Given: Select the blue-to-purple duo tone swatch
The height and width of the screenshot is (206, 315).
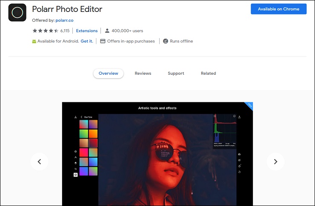Looking at the screenshot, I should click(x=84, y=171).
